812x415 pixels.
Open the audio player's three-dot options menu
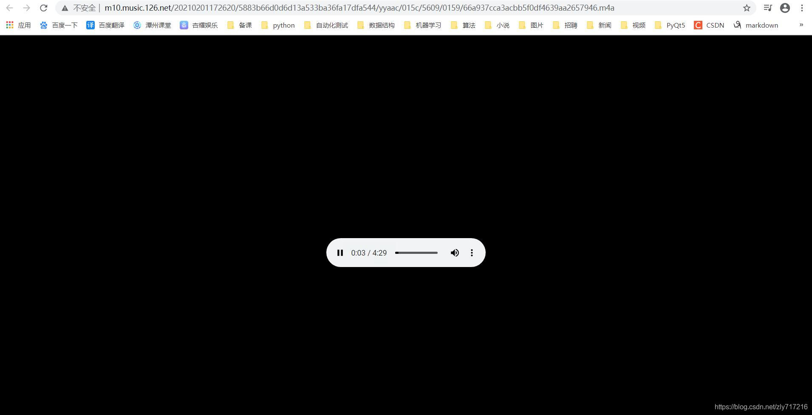click(x=472, y=253)
